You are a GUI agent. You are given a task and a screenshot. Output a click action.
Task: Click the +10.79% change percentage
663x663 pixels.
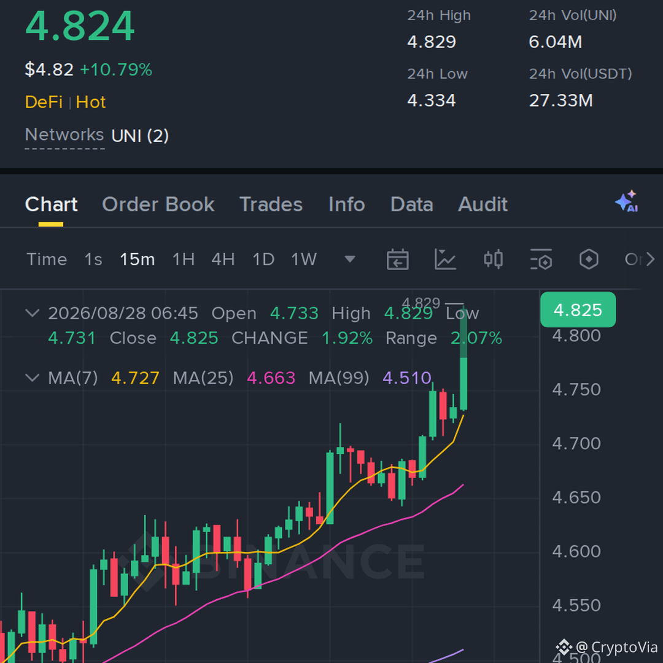click(116, 69)
